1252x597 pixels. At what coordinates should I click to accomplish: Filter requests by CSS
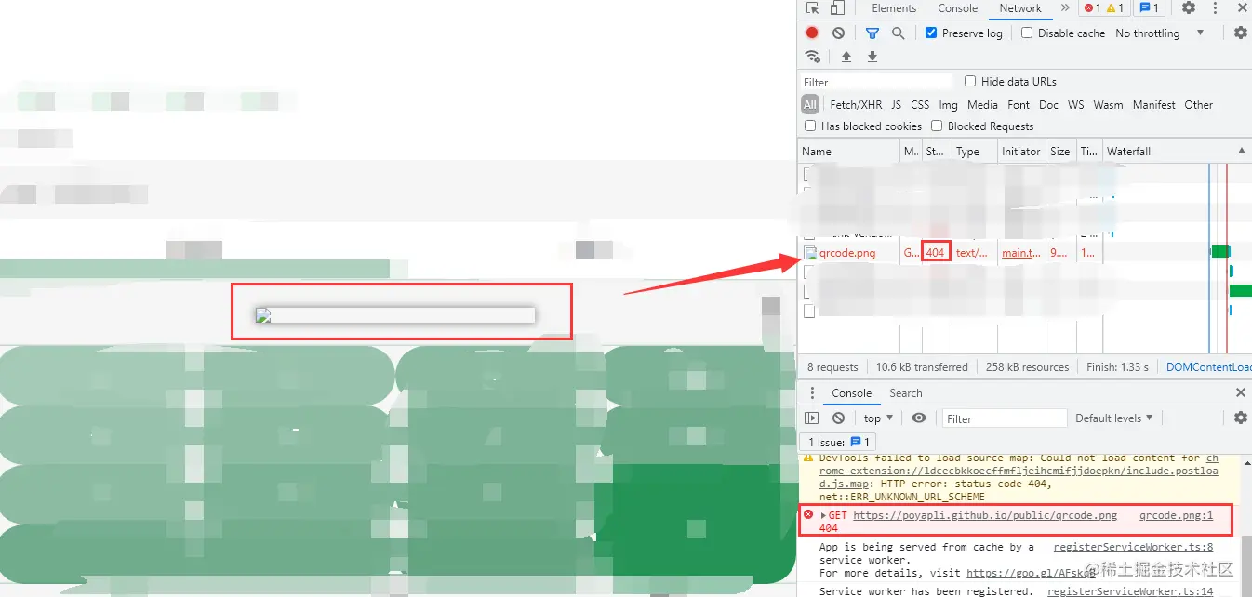[920, 105]
